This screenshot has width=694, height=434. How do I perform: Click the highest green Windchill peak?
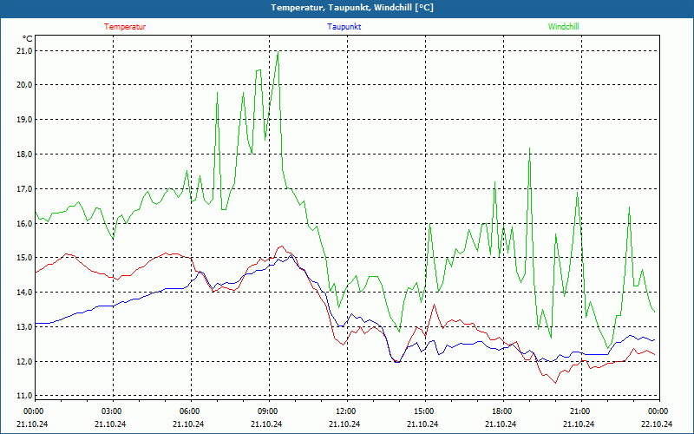click(278, 52)
